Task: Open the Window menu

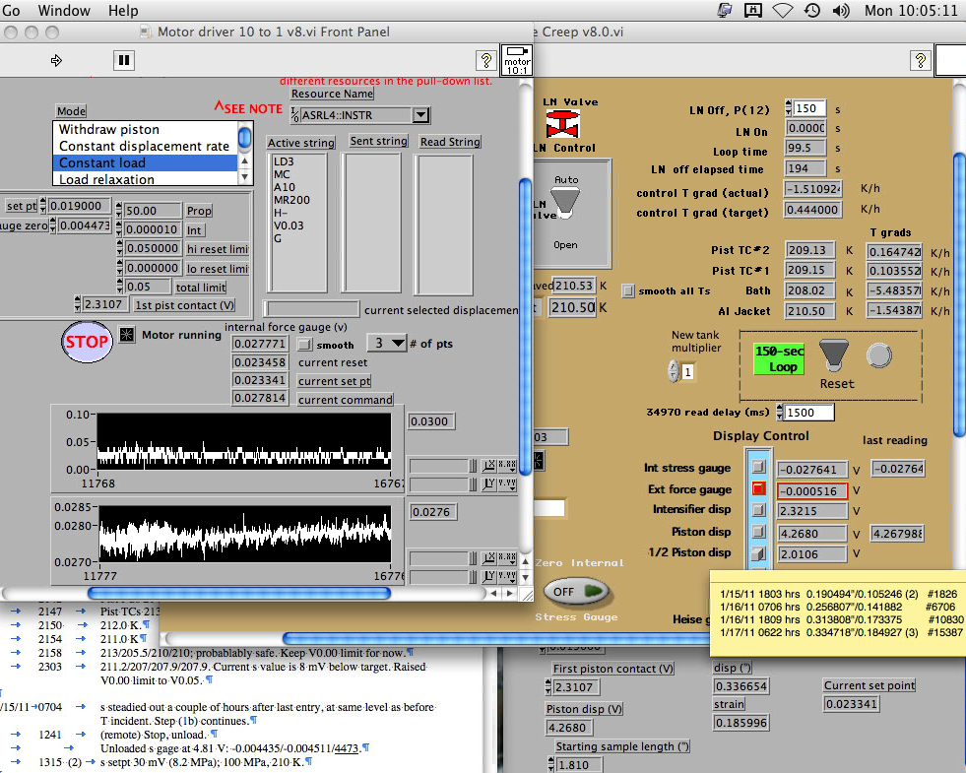Action: pos(63,11)
